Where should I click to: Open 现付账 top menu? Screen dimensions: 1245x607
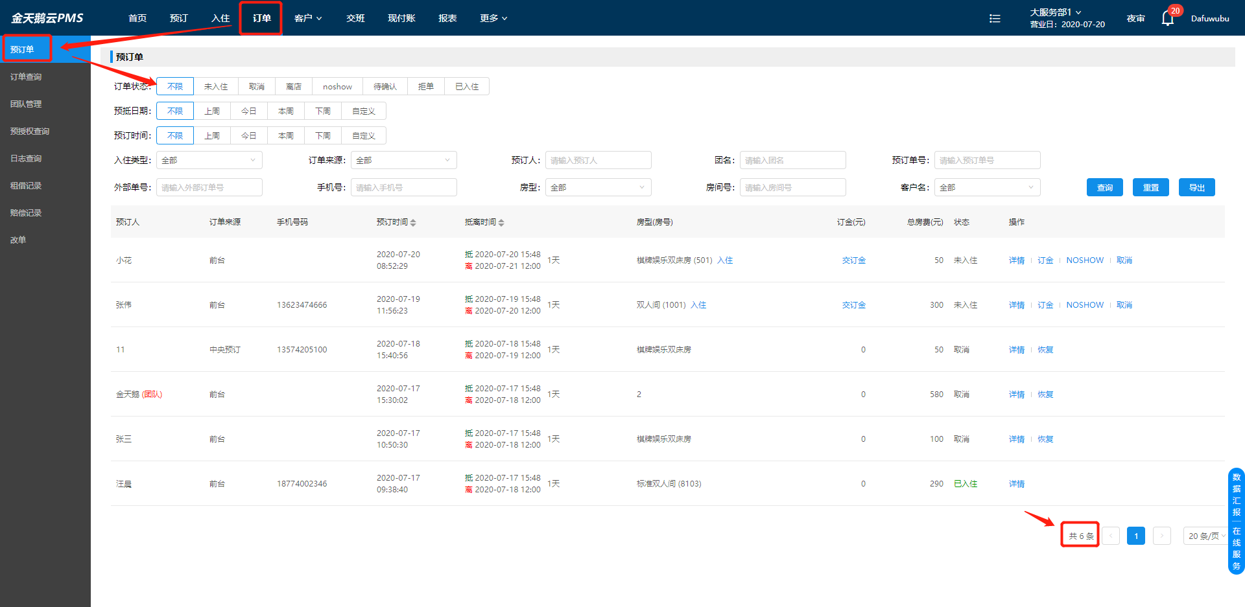(401, 18)
